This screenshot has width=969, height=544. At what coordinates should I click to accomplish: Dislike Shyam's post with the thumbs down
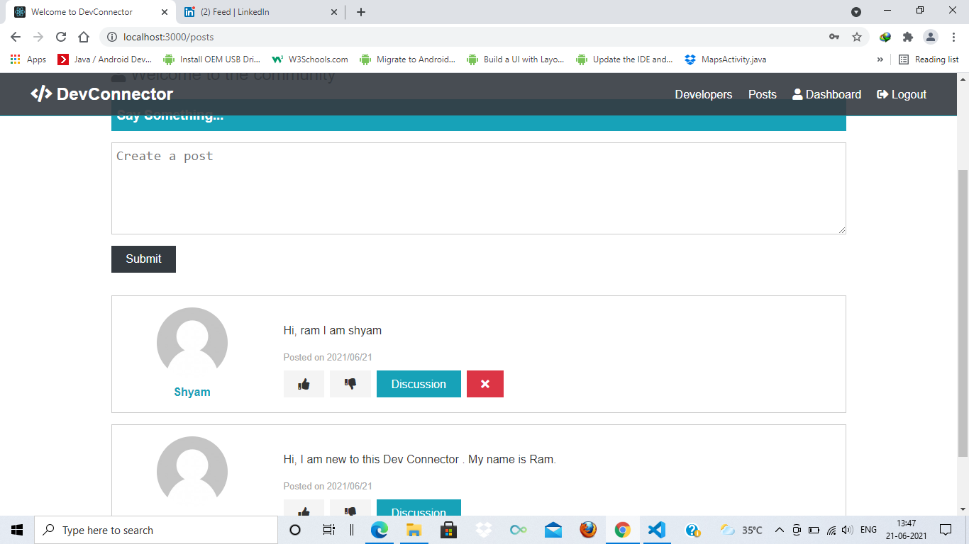click(x=350, y=383)
